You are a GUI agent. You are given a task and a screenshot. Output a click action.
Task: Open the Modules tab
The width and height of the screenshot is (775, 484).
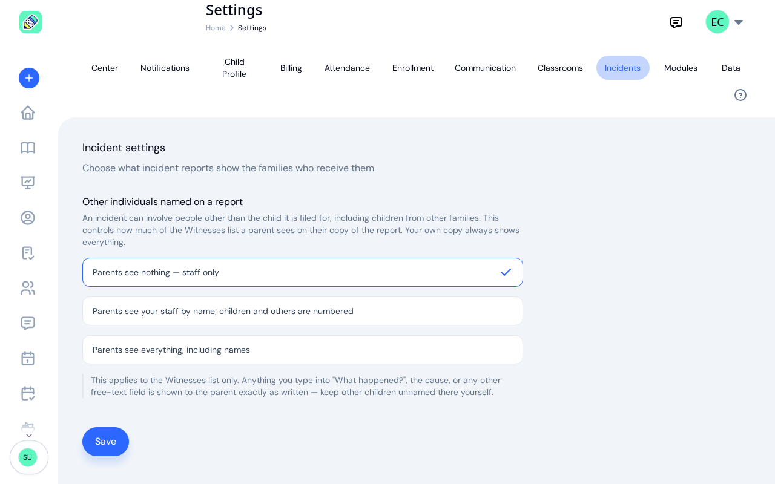[x=681, y=68]
